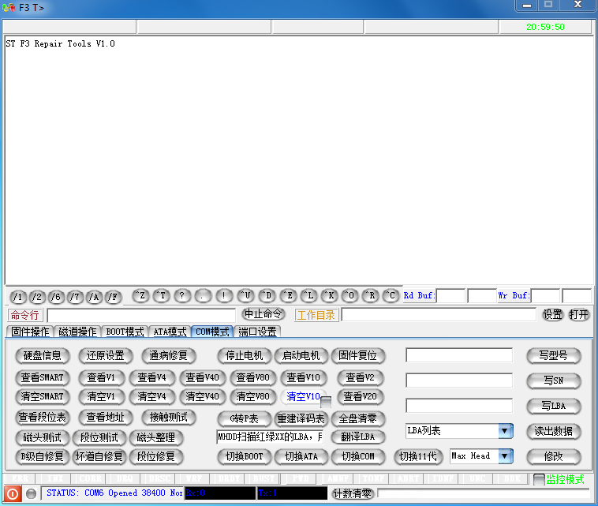598x506 pixels.
Task: Click the gray round indicator beside STATUS
Action: click(x=32, y=494)
